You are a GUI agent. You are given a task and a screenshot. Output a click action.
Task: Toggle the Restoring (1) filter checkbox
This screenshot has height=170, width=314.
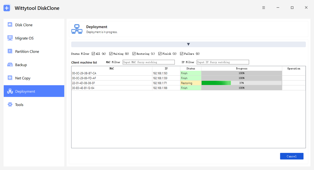[134, 54]
